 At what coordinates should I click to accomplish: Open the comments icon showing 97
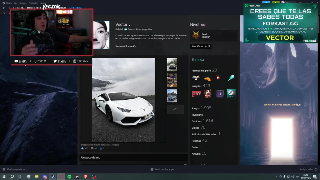click(92, 148)
